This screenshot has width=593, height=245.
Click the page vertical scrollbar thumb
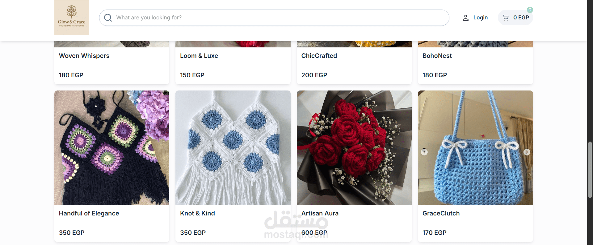coord(590,170)
